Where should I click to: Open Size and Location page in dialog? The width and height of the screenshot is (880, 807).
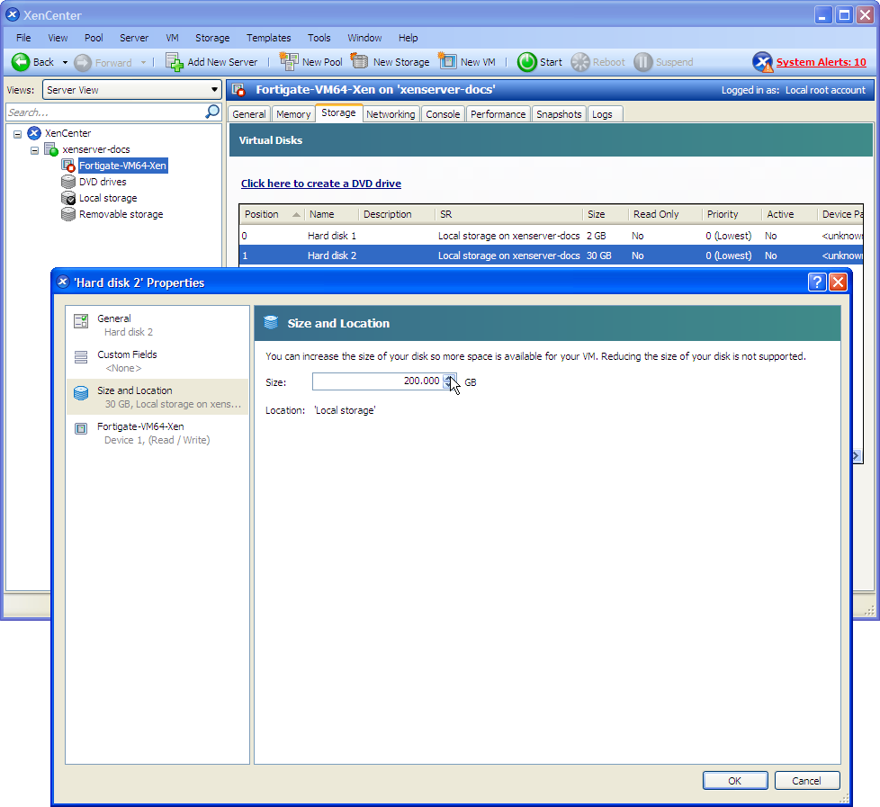point(157,397)
